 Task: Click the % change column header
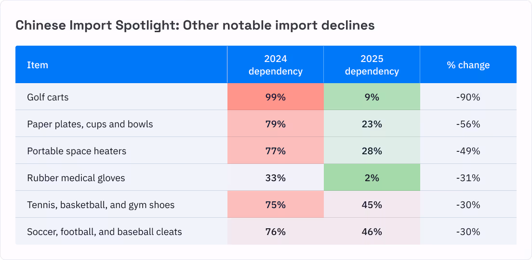tap(468, 65)
